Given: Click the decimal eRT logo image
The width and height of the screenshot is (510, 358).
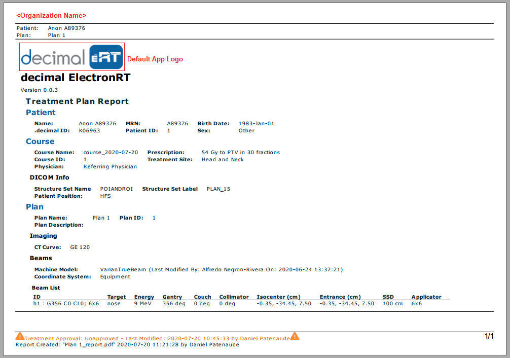Looking at the screenshot, I should click(71, 57).
